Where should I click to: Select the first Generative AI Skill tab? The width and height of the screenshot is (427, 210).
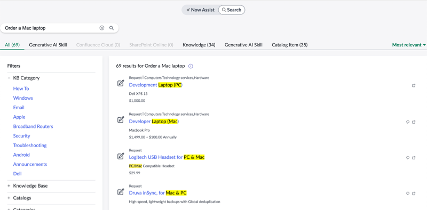click(x=48, y=45)
